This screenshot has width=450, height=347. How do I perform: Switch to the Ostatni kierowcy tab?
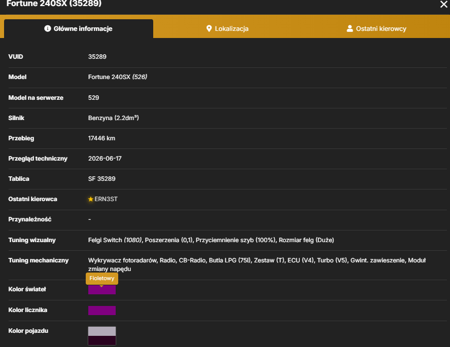click(376, 29)
